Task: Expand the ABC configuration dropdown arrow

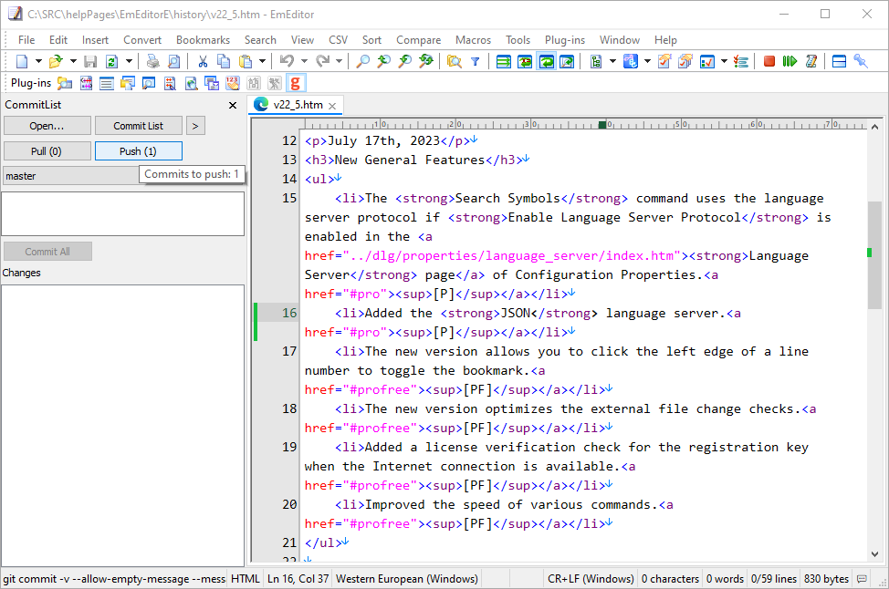Action: (x=647, y=61)
